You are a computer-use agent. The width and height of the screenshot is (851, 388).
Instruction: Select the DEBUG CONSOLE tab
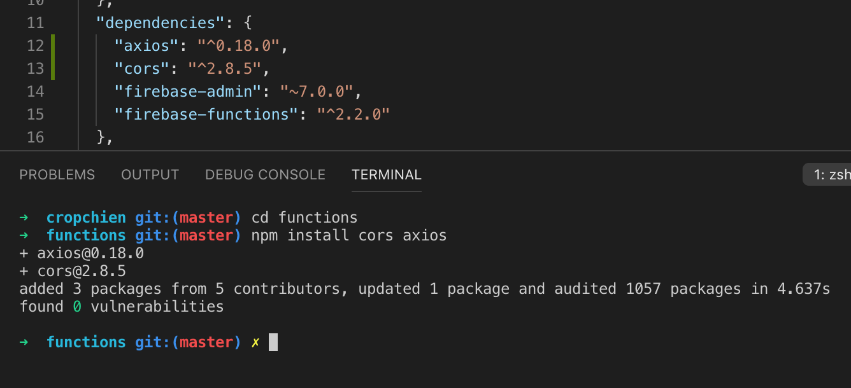click(265, 174)
